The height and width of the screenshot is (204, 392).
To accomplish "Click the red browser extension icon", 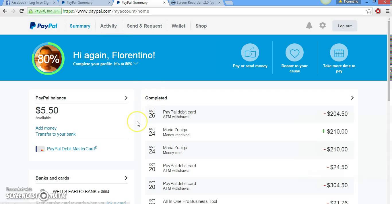I will click(x=378, y=11).
